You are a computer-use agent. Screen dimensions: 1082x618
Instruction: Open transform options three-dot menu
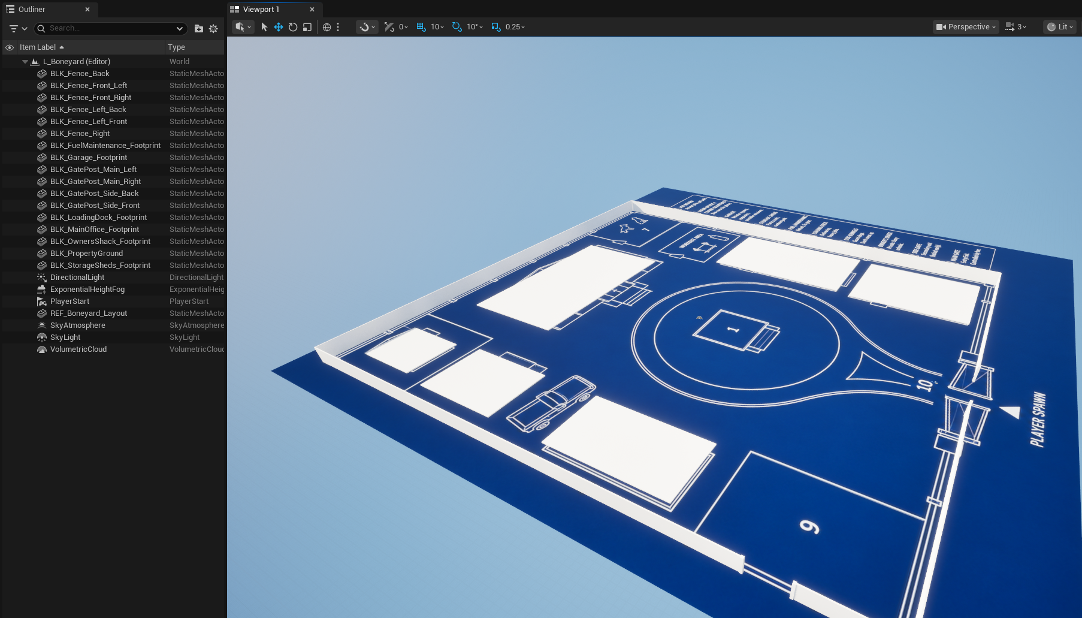click(338, 27)
